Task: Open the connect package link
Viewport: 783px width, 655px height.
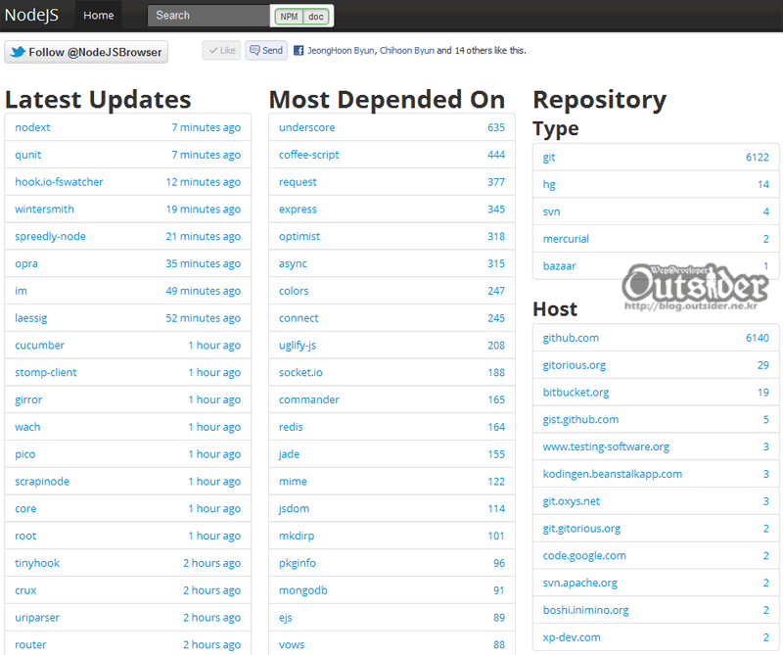Action: point(299,318)
